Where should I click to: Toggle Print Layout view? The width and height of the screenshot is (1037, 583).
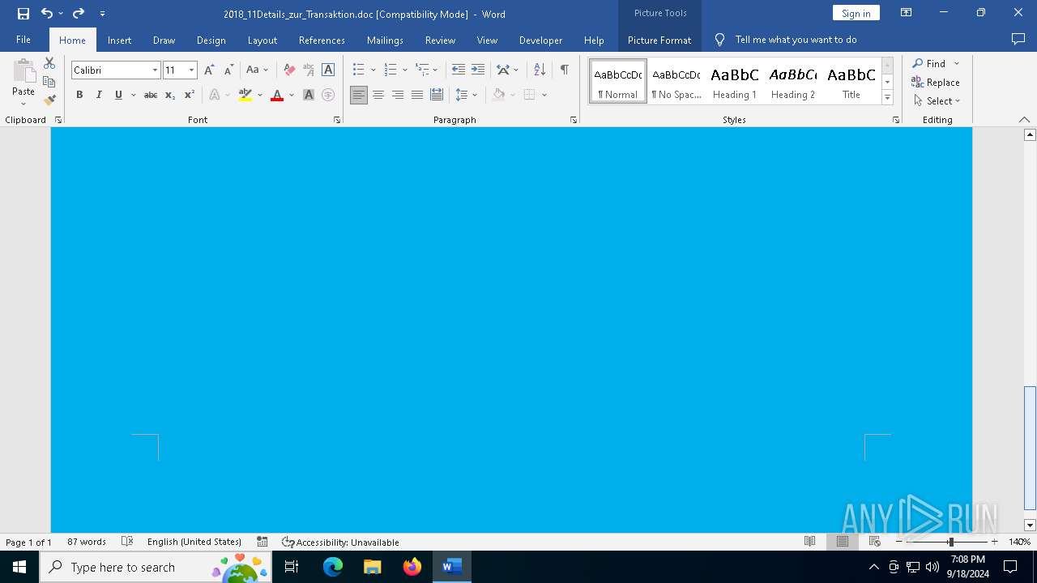tap(842, 542)
